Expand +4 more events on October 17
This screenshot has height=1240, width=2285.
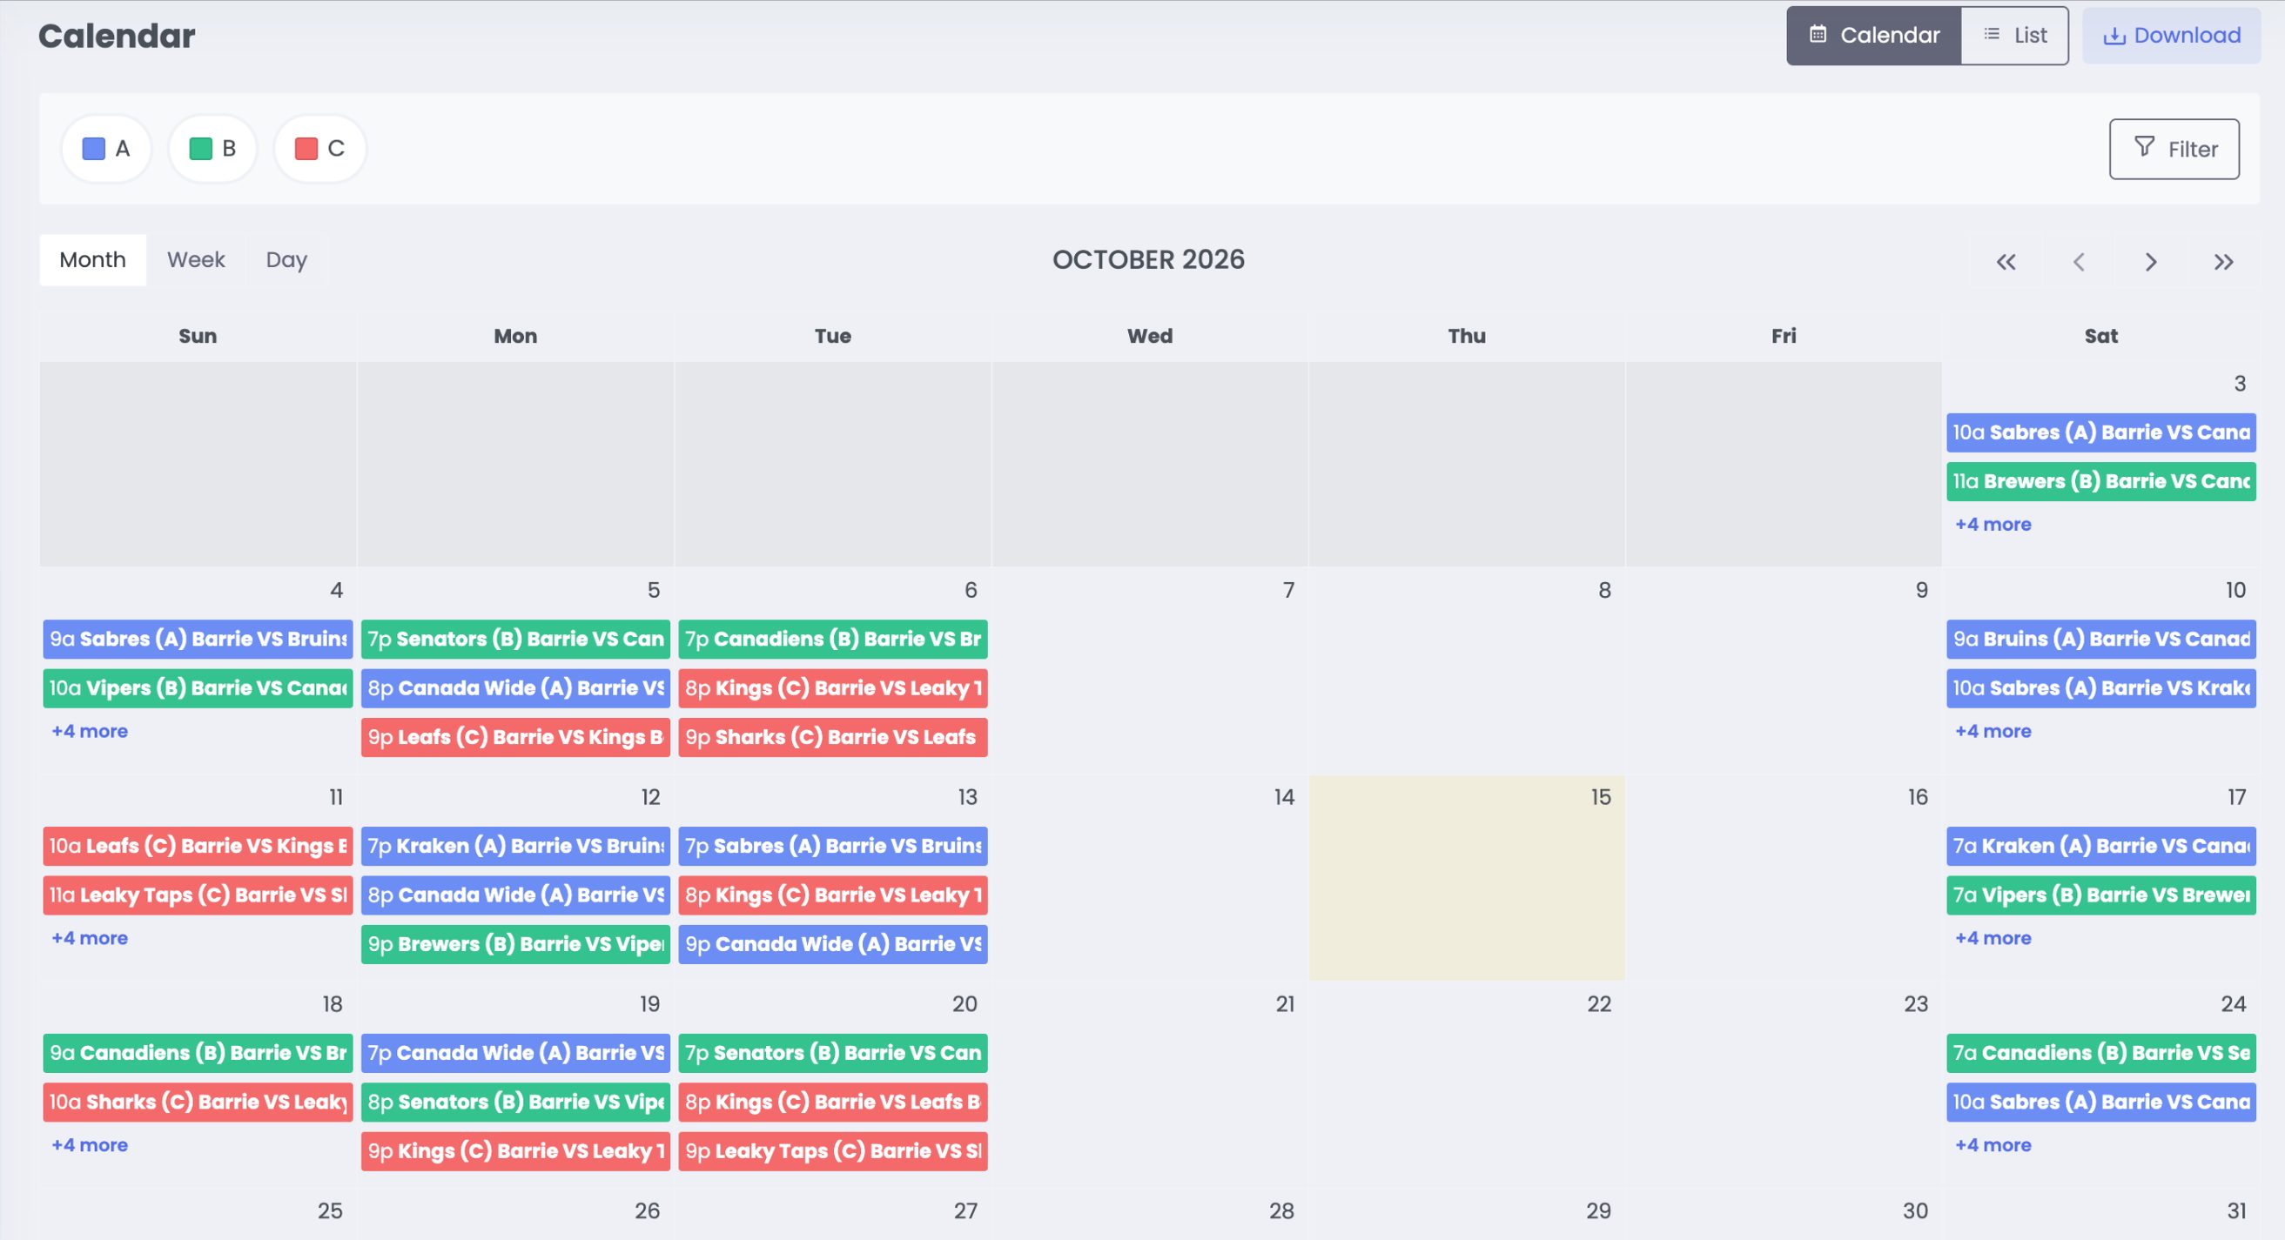[1993, 937]
